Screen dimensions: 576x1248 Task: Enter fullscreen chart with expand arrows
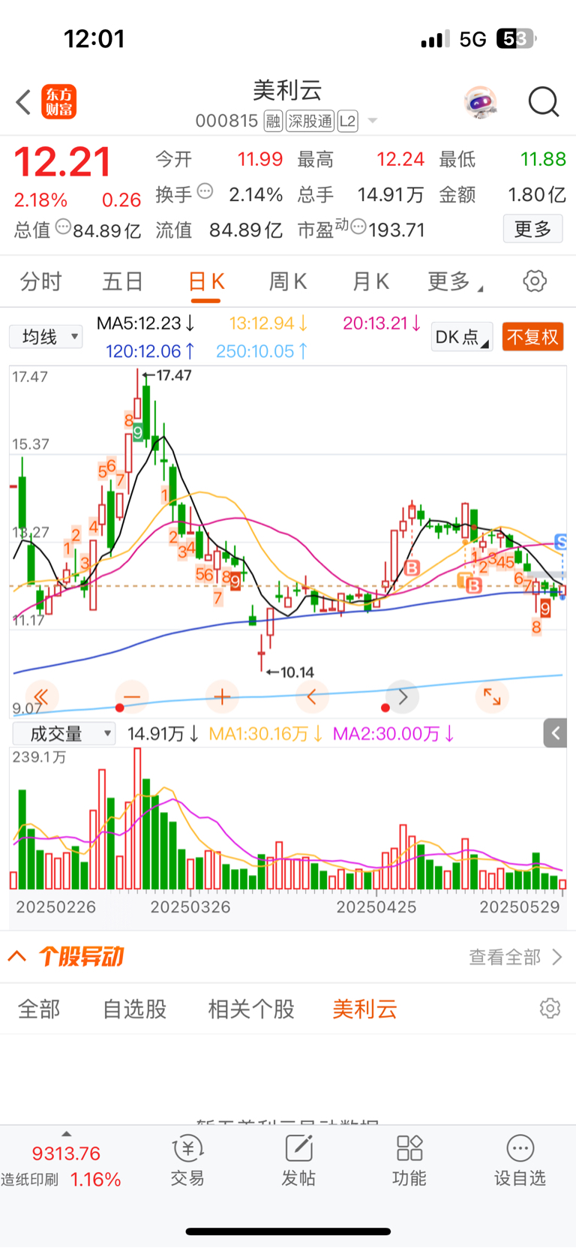tap(492, 697)
